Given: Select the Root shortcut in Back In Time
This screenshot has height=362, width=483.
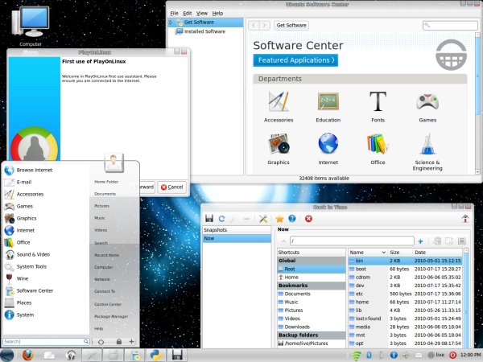Looking at the screenshot, I should point(291,269).
